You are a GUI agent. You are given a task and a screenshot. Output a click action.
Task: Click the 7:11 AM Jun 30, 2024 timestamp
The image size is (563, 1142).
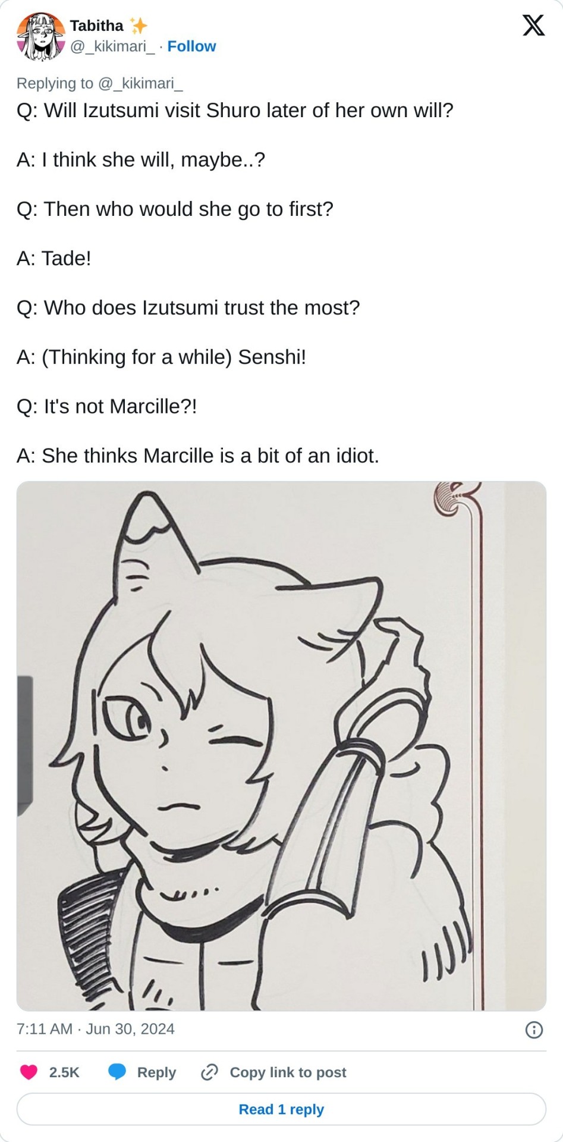point(96,1029)
